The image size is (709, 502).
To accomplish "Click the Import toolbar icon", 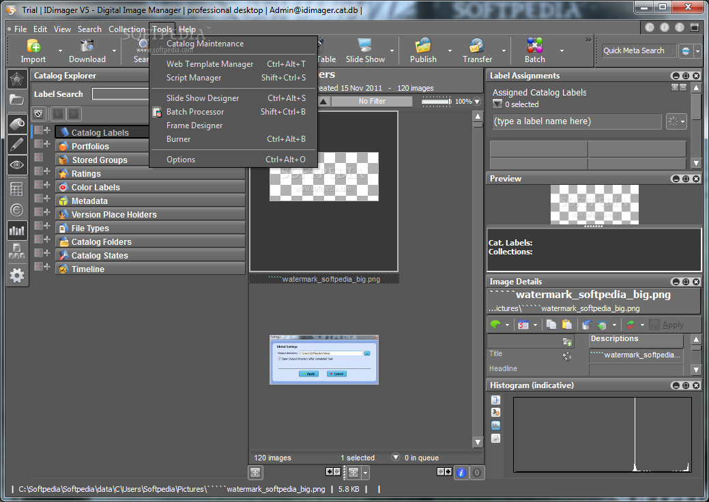I will point(34,46).
